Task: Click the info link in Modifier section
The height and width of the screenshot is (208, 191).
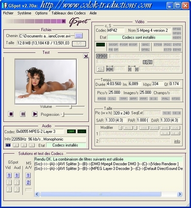Action: pos(177,141)
